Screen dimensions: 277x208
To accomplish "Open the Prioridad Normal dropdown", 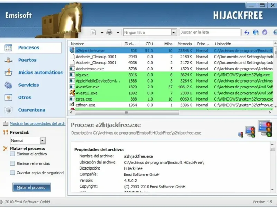I will click(x=28, y=141).
